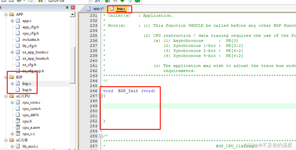Click the closing brace on line 252
Image resolution: width=296 pixels, height=150 pixels.
[x=104, y=121]
